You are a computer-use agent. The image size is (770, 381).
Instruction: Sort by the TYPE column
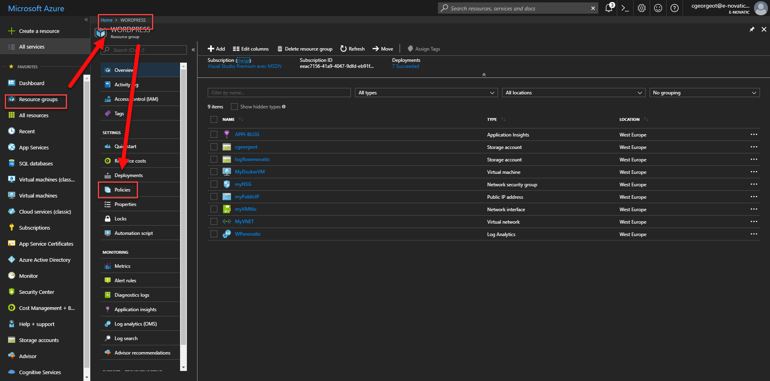click(492, 120)
